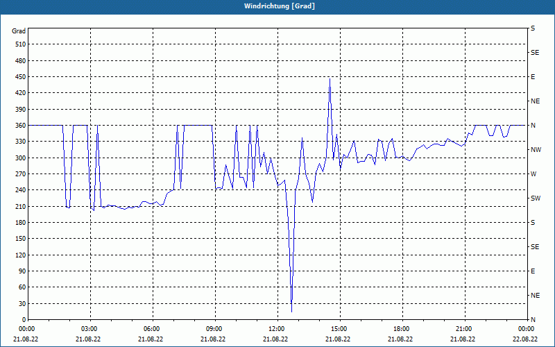This screenshot has height=347, width=555.
Task: Click the 18:00 time label on the x-axis
Action: [402, 329]
